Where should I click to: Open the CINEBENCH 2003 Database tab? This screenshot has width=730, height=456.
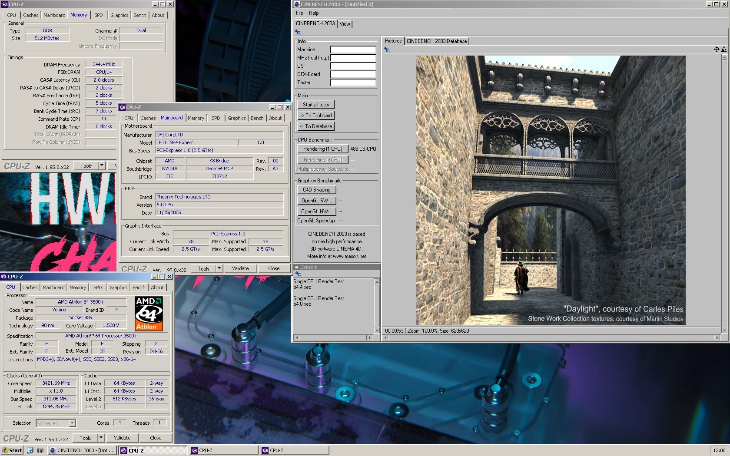(x=437, y=41)
